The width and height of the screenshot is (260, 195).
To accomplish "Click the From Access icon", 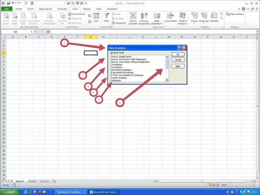I will point(6,18).
